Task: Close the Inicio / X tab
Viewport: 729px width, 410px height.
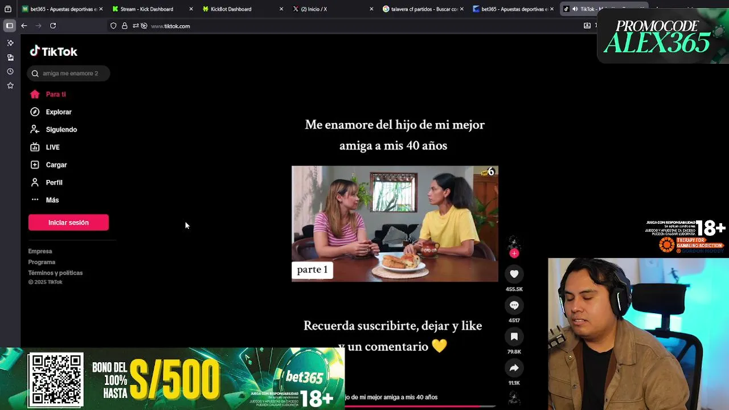Action: pyautogui.click(x=371, y=9)
